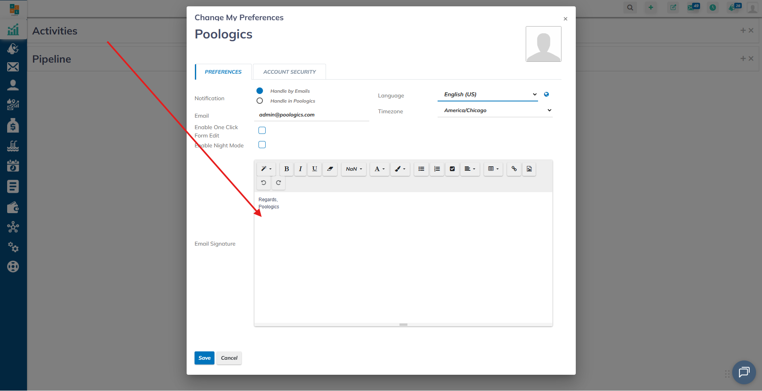Apply italic formatting in signature editor
The width and height of the screenshot is (762, 391).
300,169
